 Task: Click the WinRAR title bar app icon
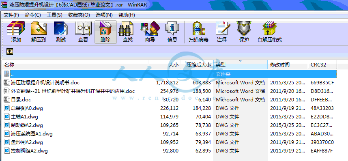click(4, 4)
